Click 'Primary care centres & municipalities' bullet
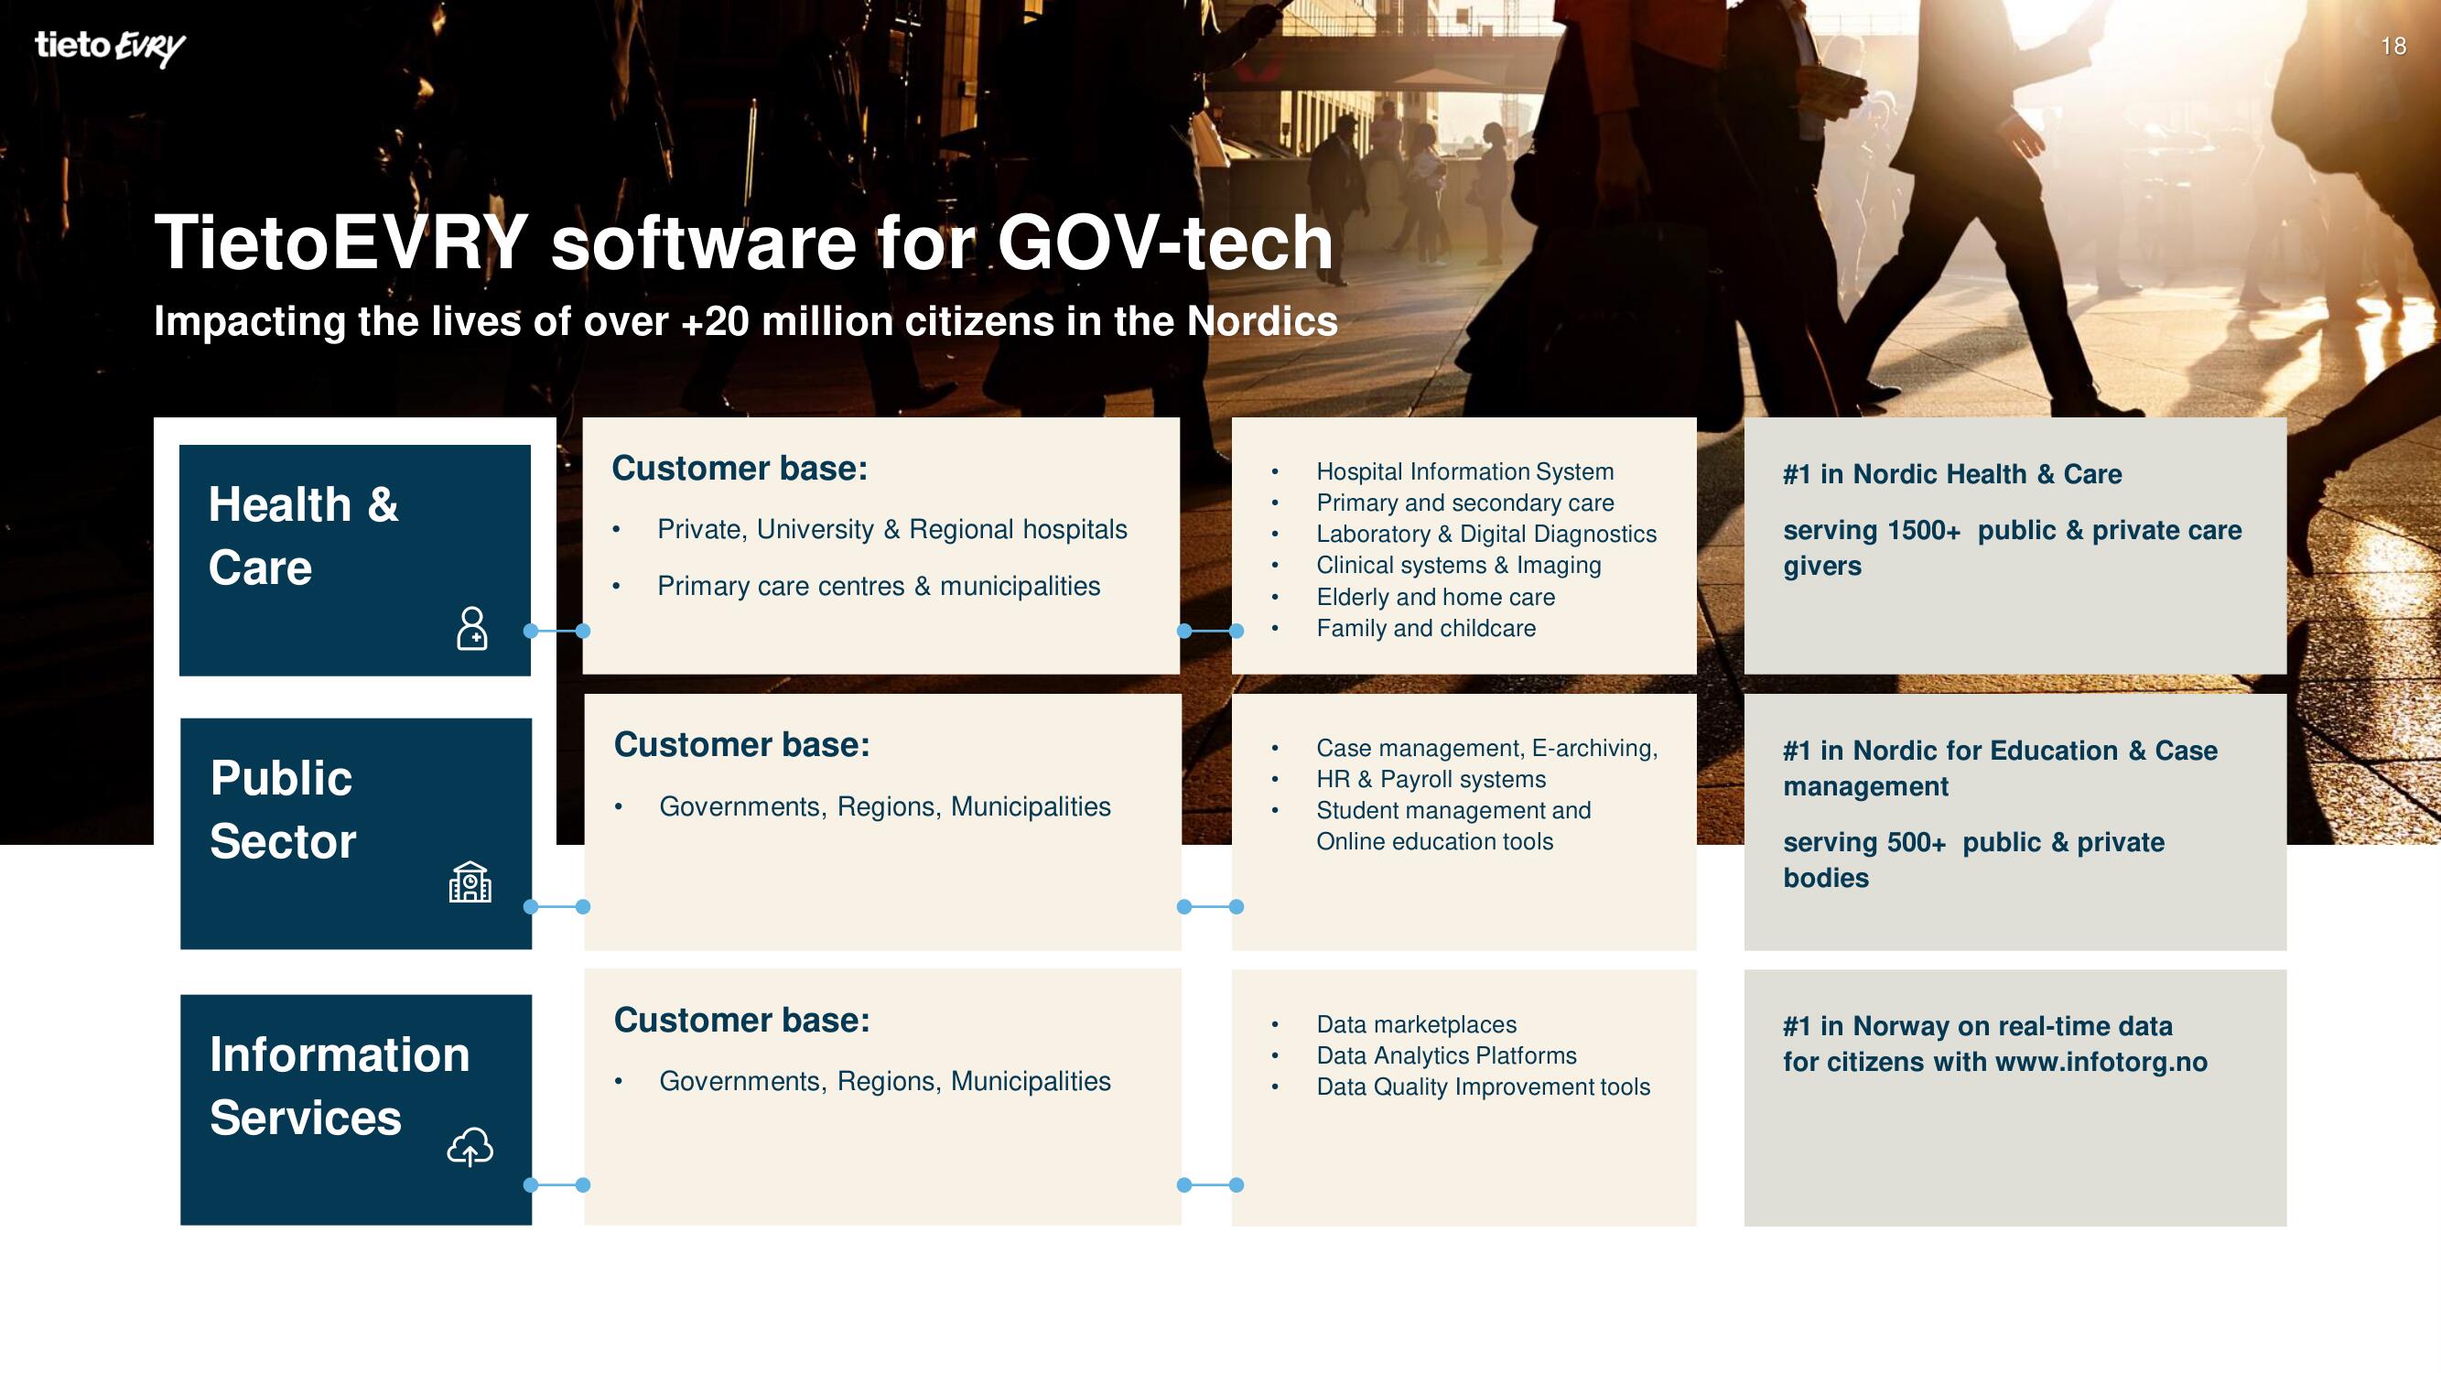This screenshot has height=1373, width=2441. [879, 587]
